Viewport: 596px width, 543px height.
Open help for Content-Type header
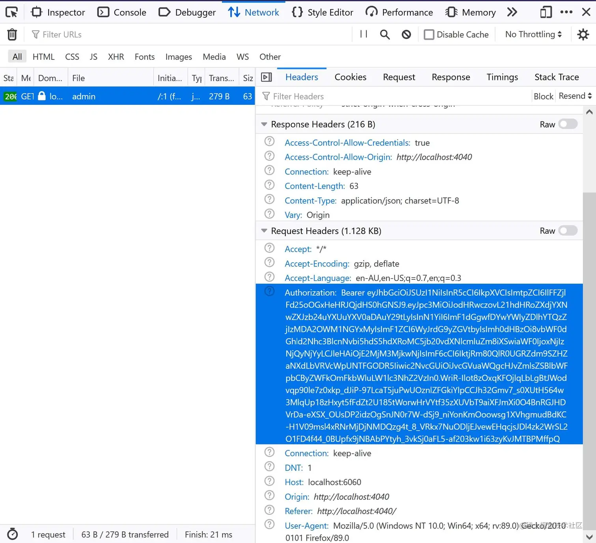click(x=269, y=199)
